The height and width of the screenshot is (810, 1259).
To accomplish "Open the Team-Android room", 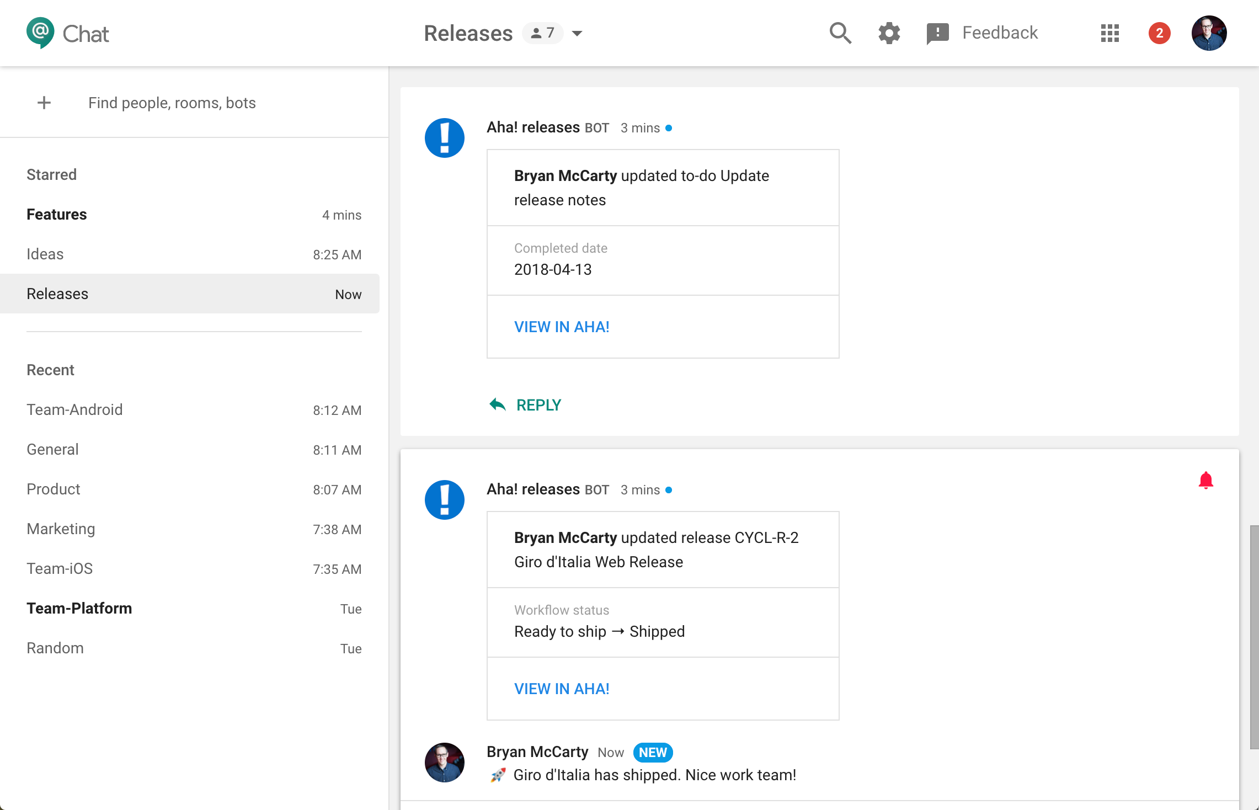I will point(74,409).
